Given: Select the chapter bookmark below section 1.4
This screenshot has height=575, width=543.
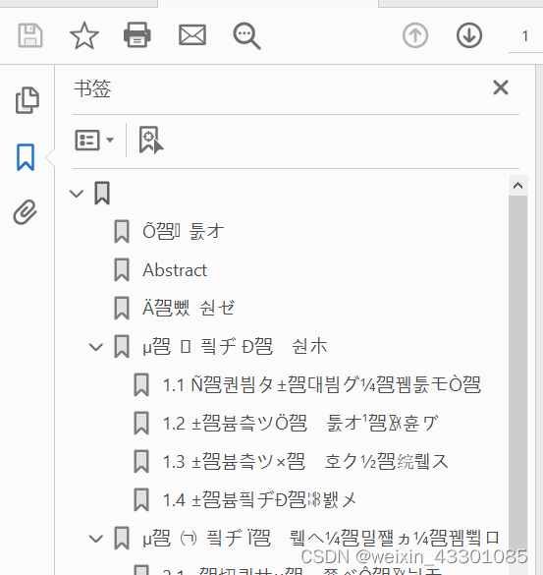Looking at the screenshot, I should [321, 539].
